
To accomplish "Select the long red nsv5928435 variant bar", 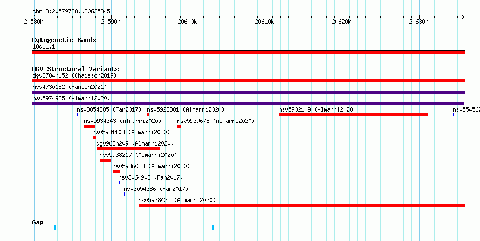I will [x=302, y=205].
